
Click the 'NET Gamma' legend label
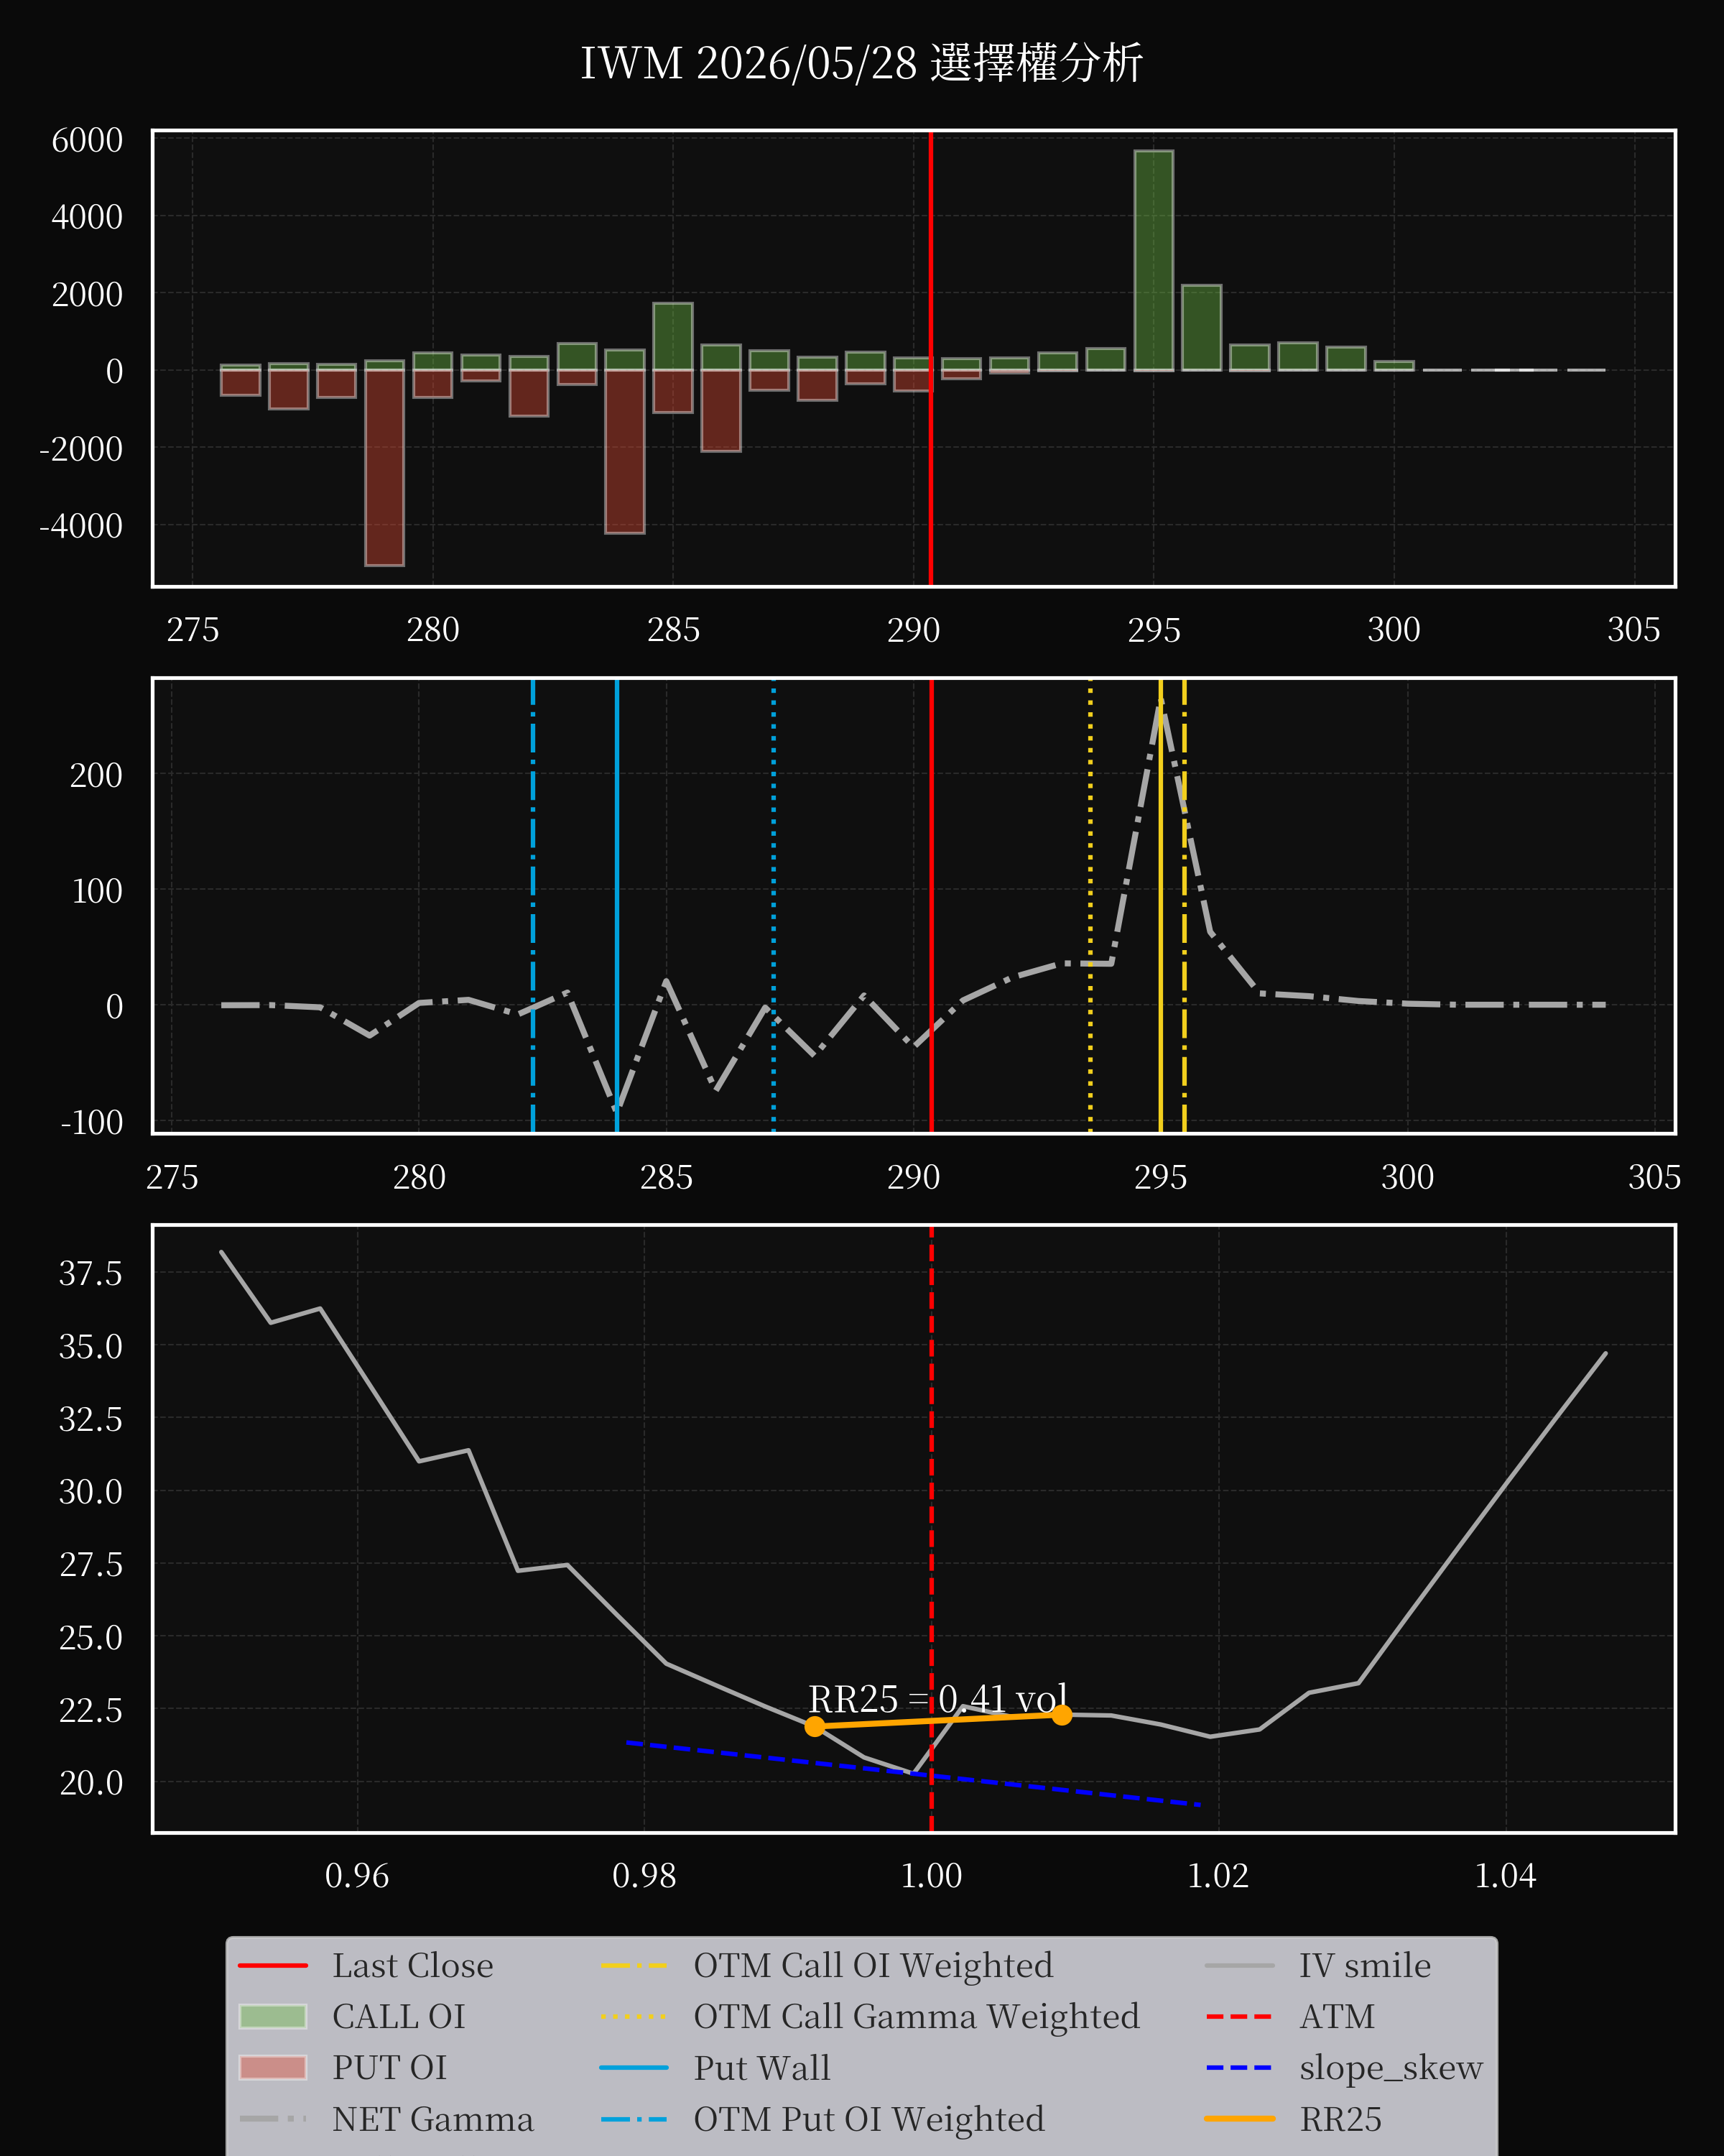(x=432, y=2118)
